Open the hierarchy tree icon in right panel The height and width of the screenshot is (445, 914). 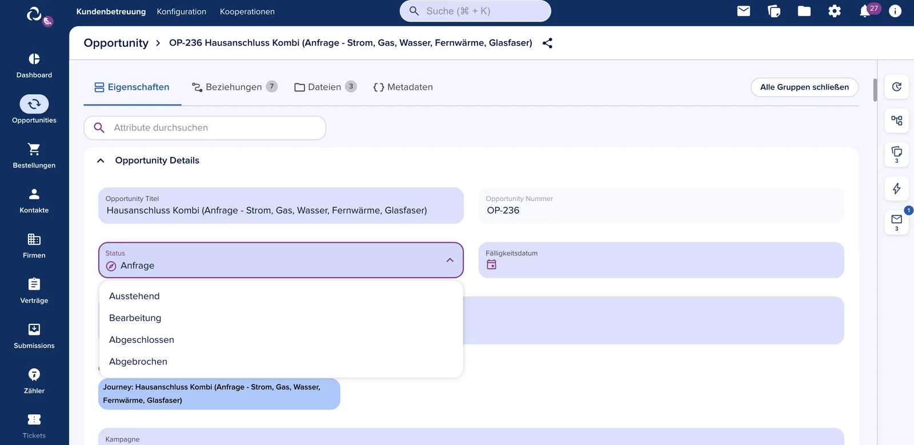point(897,121)
